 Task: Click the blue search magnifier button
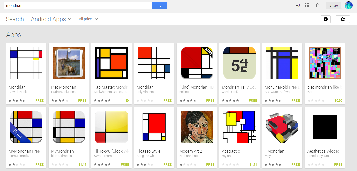[159, 5]
